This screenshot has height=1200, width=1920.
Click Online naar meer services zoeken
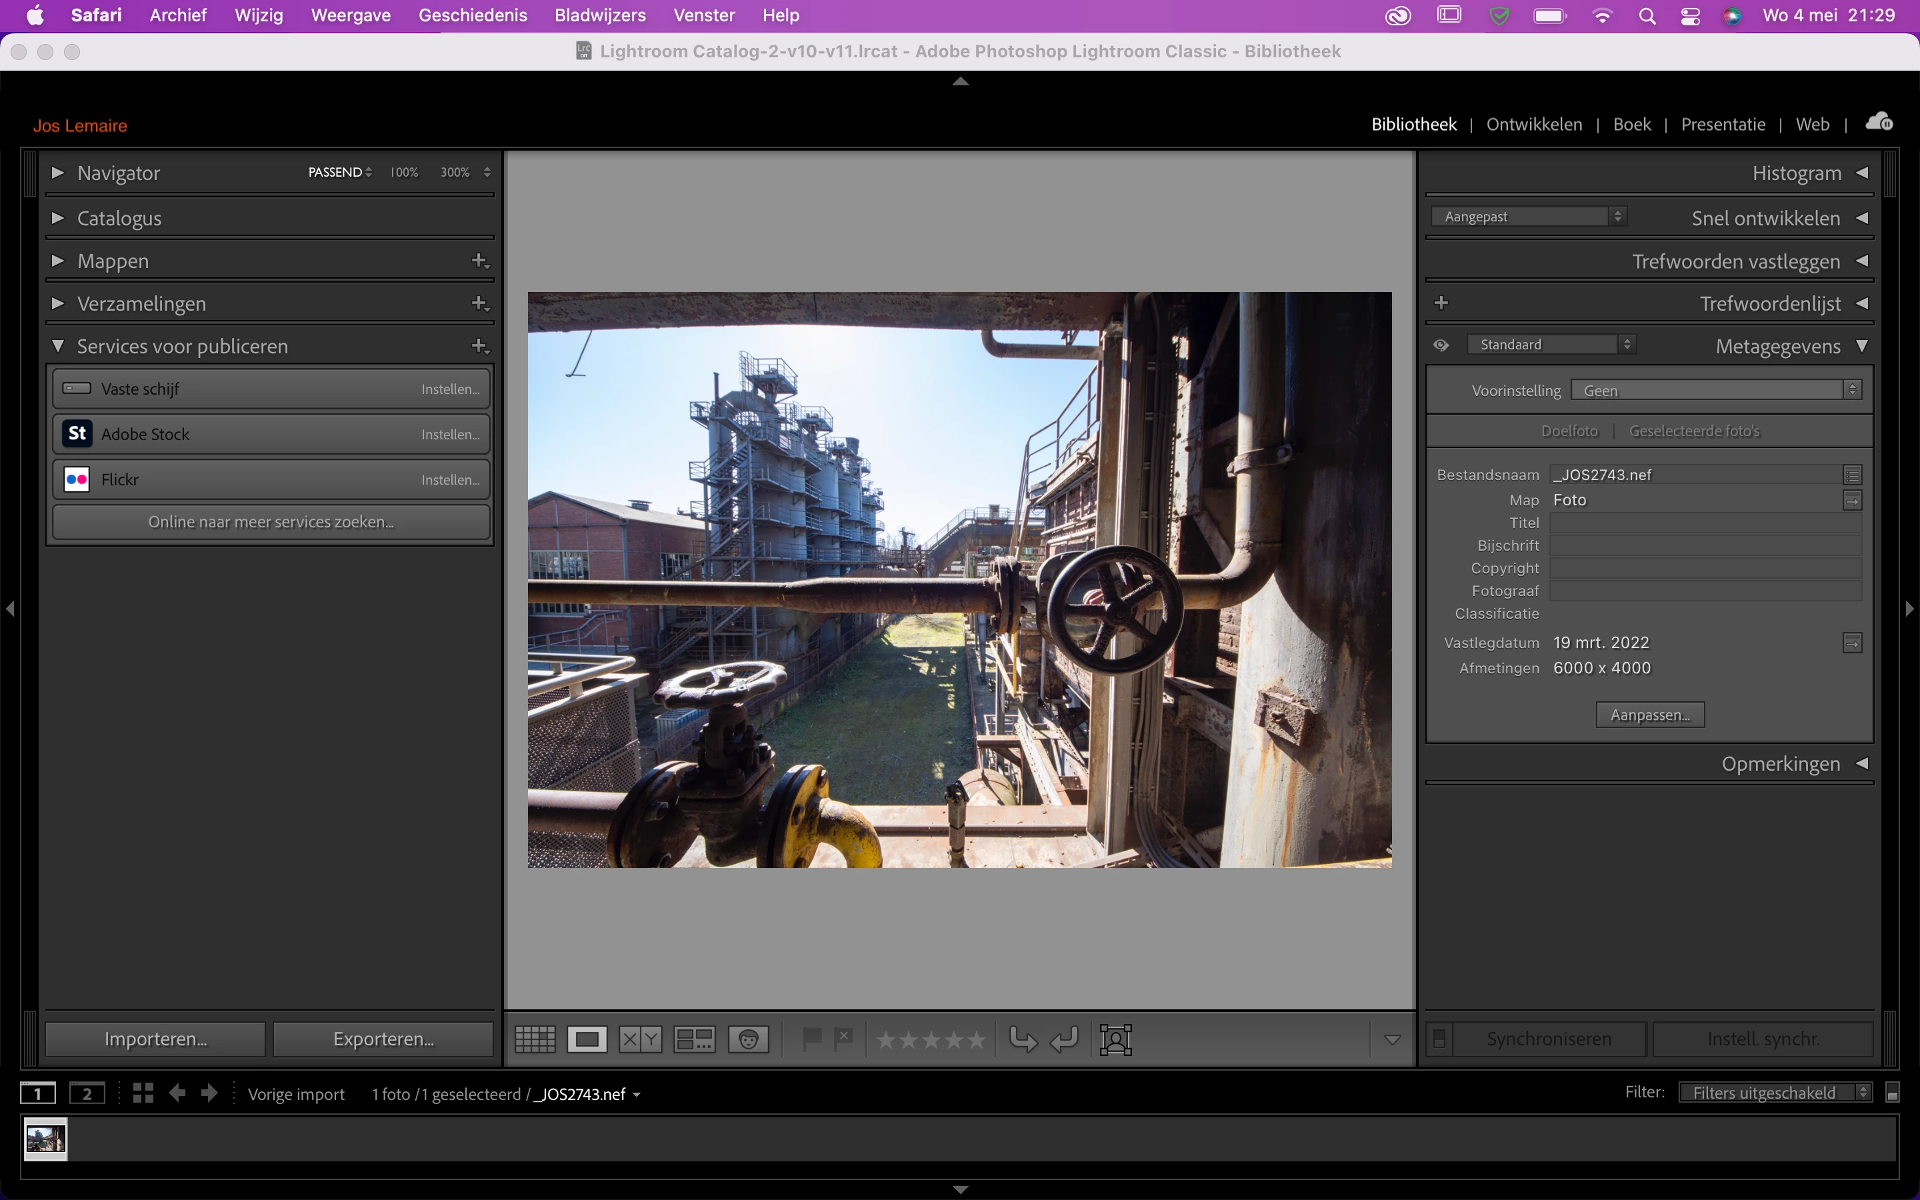click(271, 521)
